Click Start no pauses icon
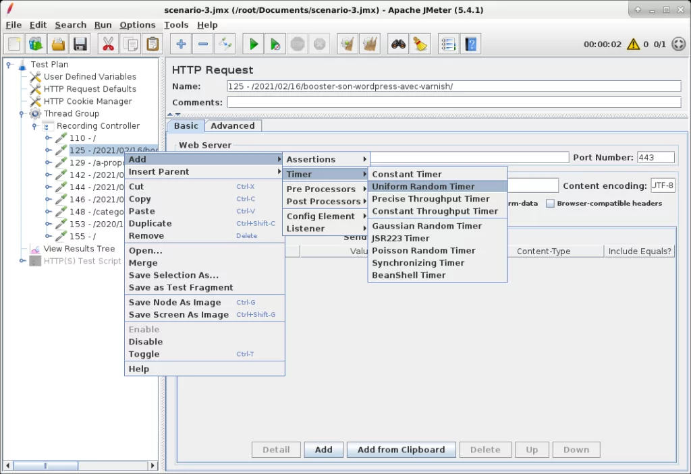Image resolution: width=691 pixels, height=474 pixels. 275,44
